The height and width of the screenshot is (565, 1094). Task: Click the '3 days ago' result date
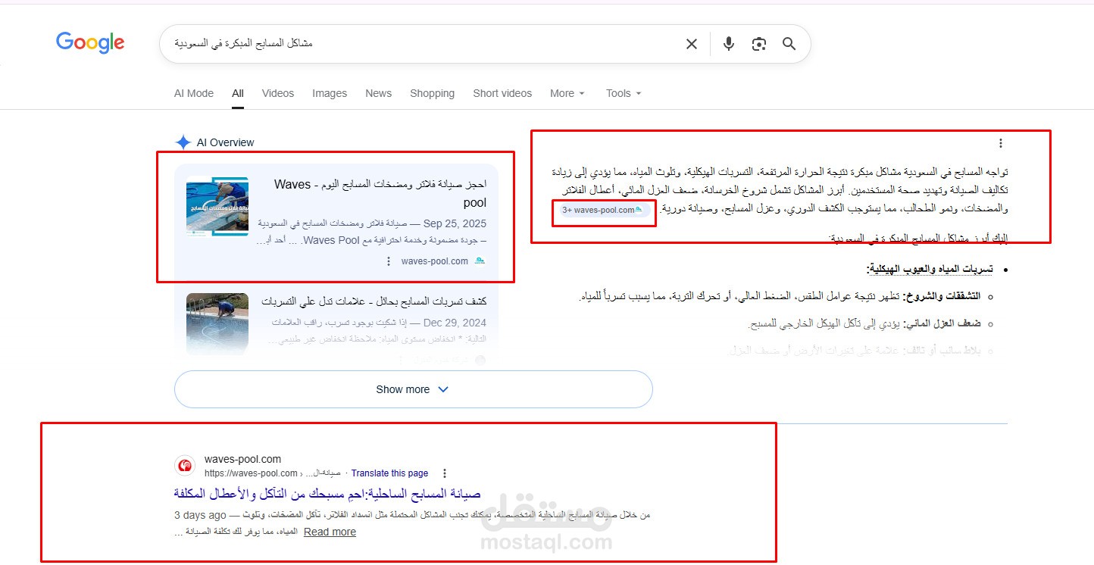(x=200, y=515)
